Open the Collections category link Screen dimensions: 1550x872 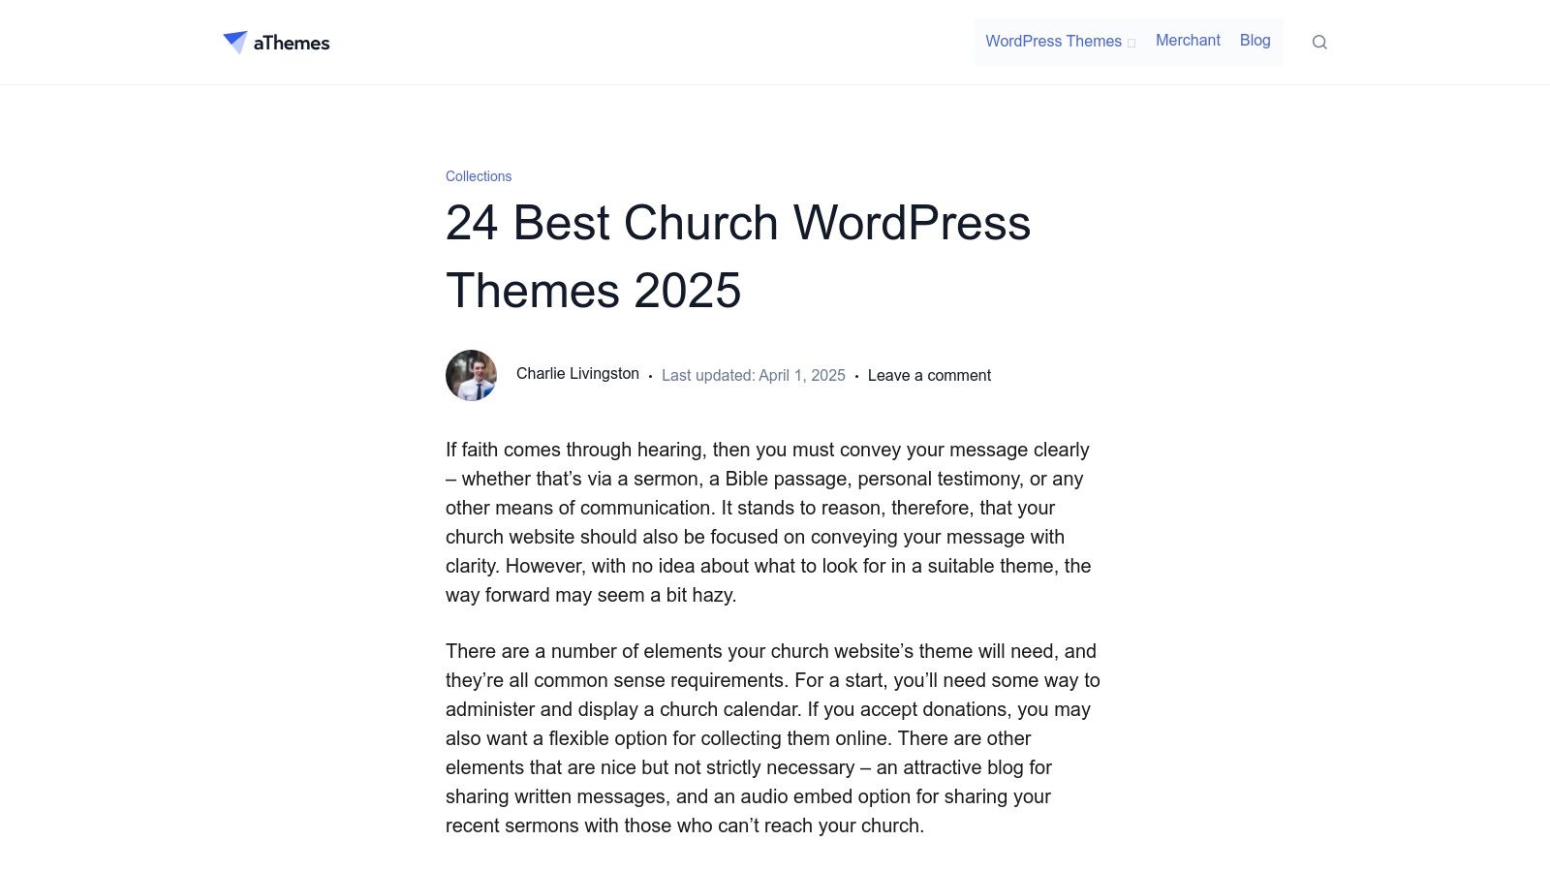pyautogui.click(x=478, y=176)
